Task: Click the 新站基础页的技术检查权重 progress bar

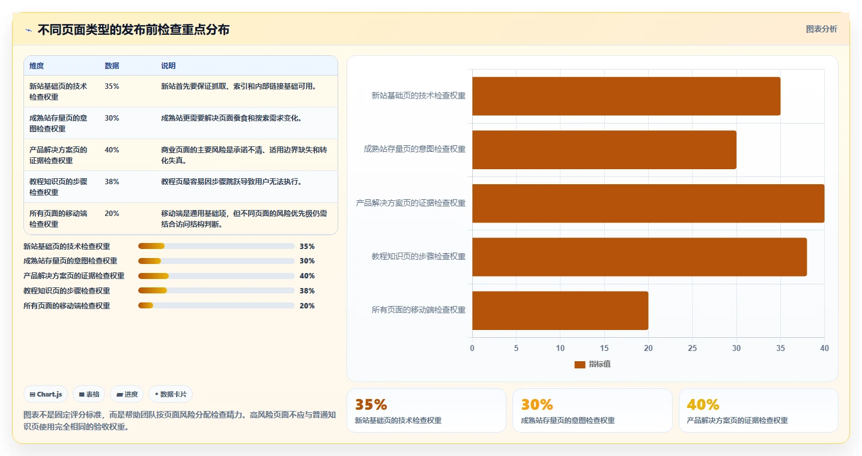Action: click(216, 246)
